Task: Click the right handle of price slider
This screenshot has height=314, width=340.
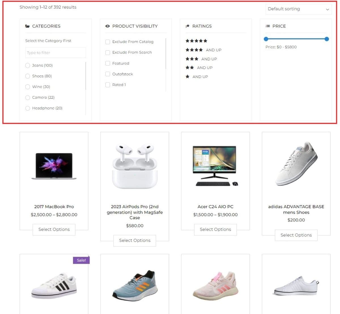Action: pos(327,39)
